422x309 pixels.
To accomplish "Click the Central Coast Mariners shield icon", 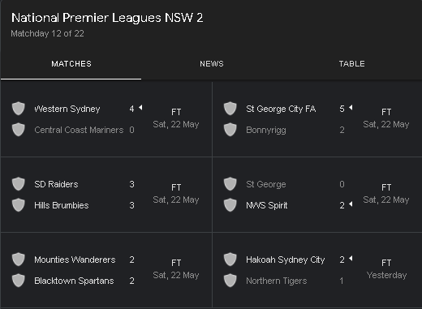I will [x=19, y=130].
